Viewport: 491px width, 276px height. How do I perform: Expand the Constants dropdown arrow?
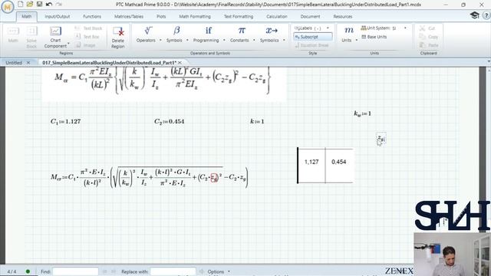(x=254, y=41)
